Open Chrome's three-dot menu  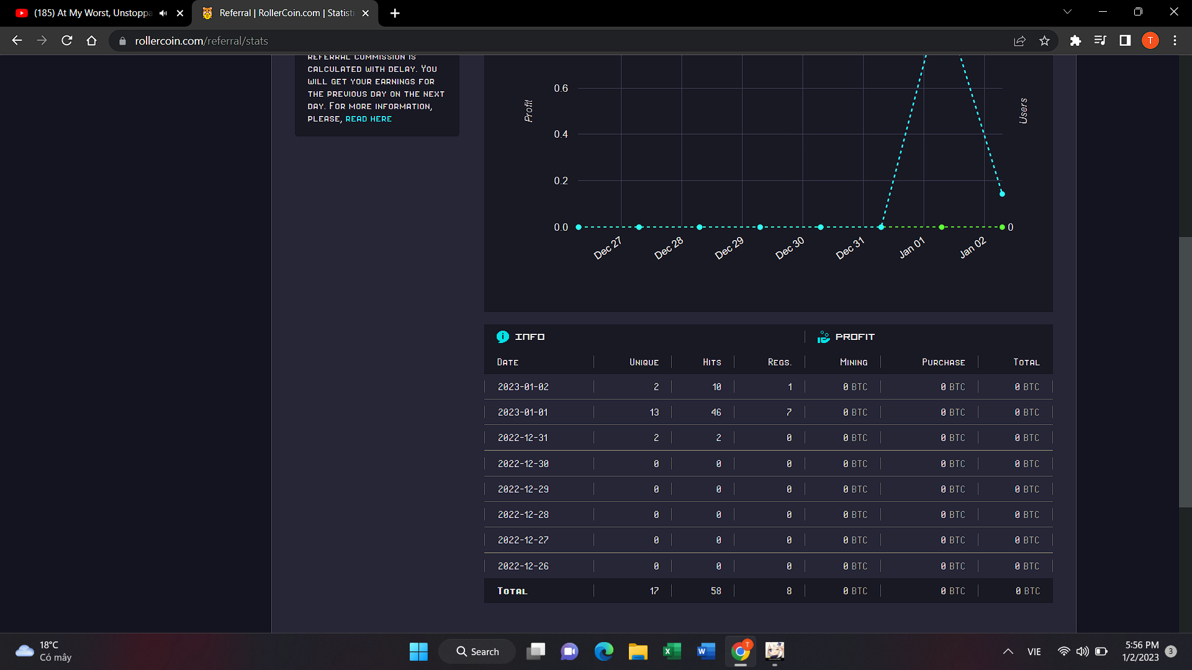click(1175, 40)
